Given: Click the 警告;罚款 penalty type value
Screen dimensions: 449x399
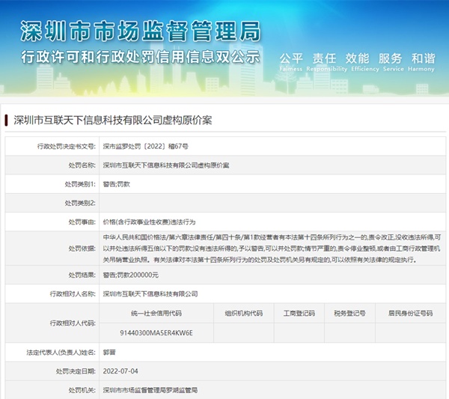Looking at the screenshot, I should 116,184.
